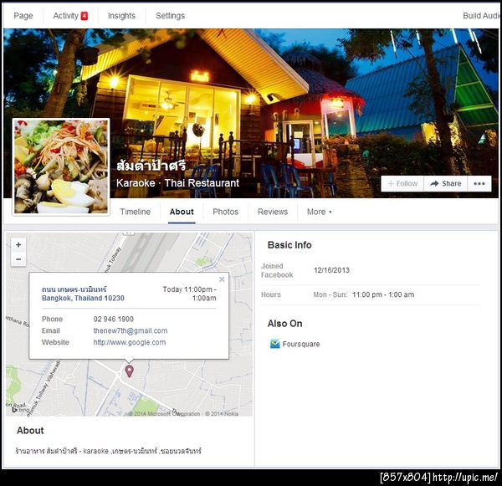Expand the More dropdown tab
The image size is (502, 486).
(320, 212)
